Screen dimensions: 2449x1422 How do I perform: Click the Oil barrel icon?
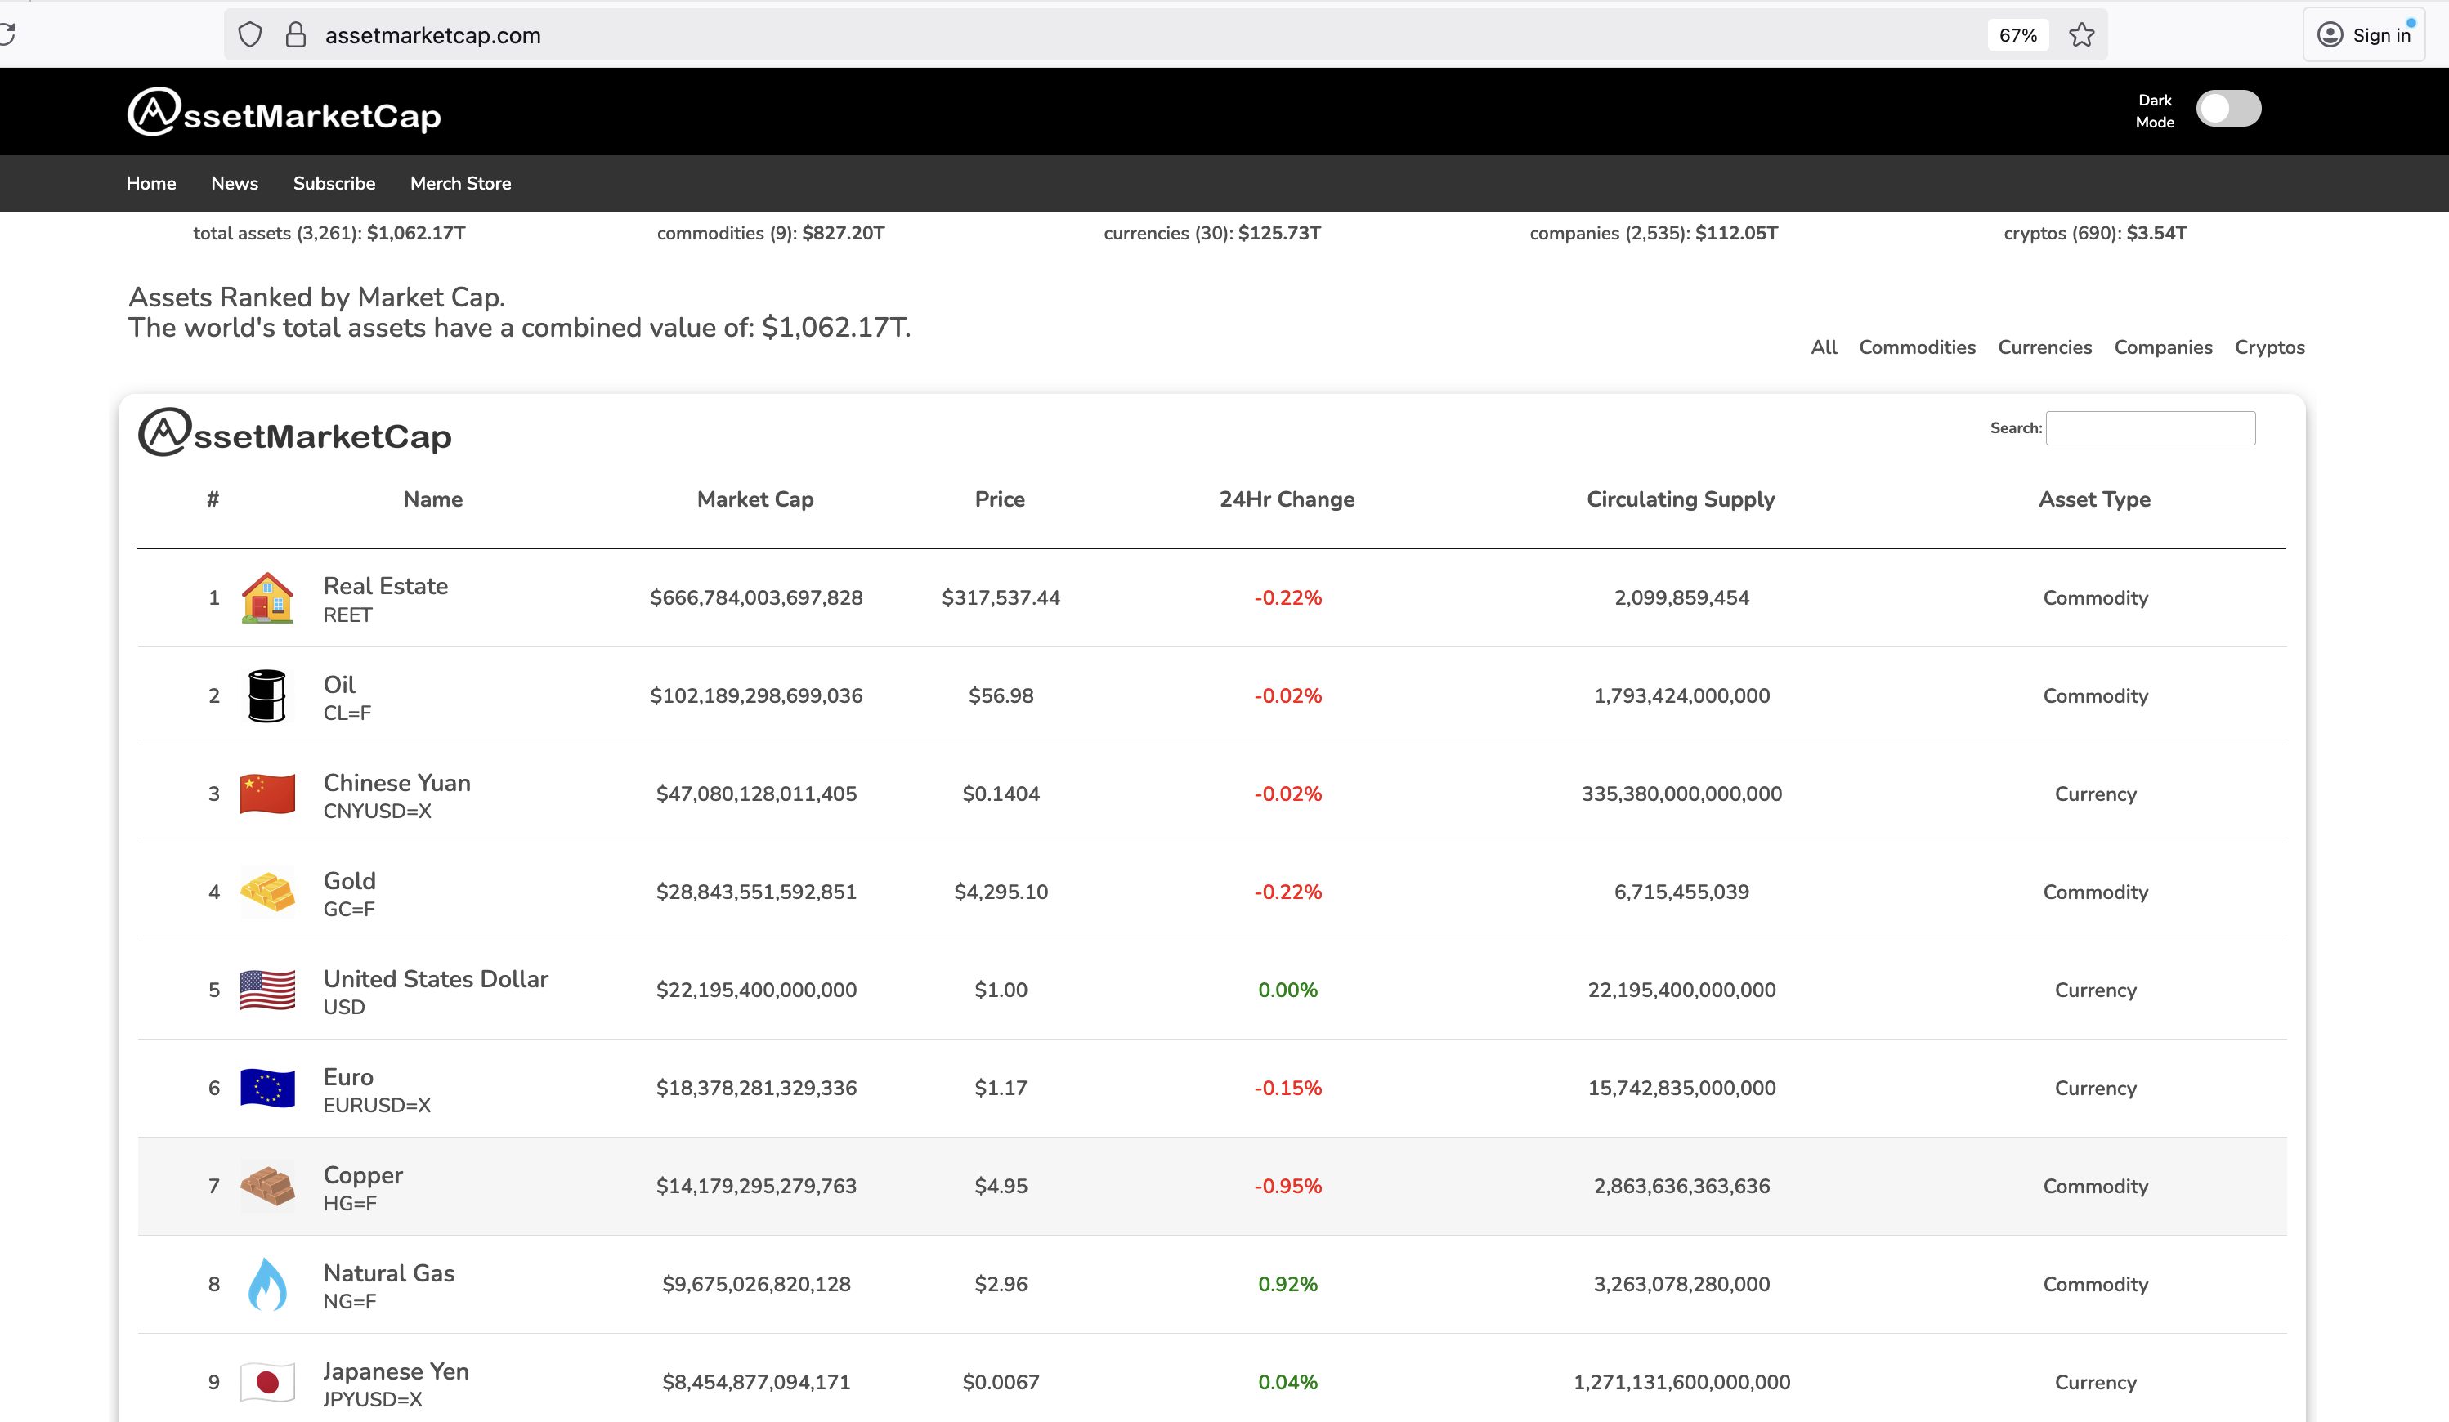267,695
